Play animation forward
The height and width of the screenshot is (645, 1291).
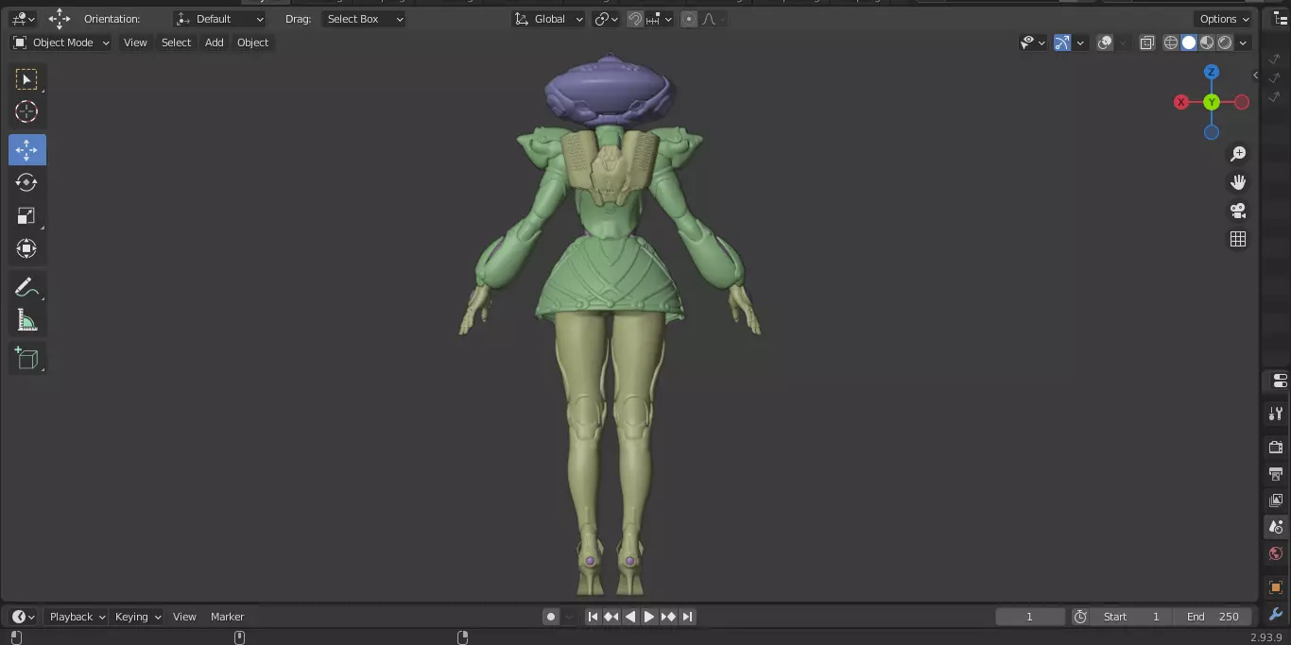pos(649,617)
